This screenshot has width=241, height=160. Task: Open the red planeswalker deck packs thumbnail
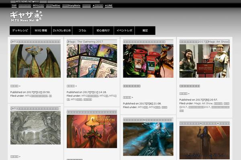(x=148, y=61)
